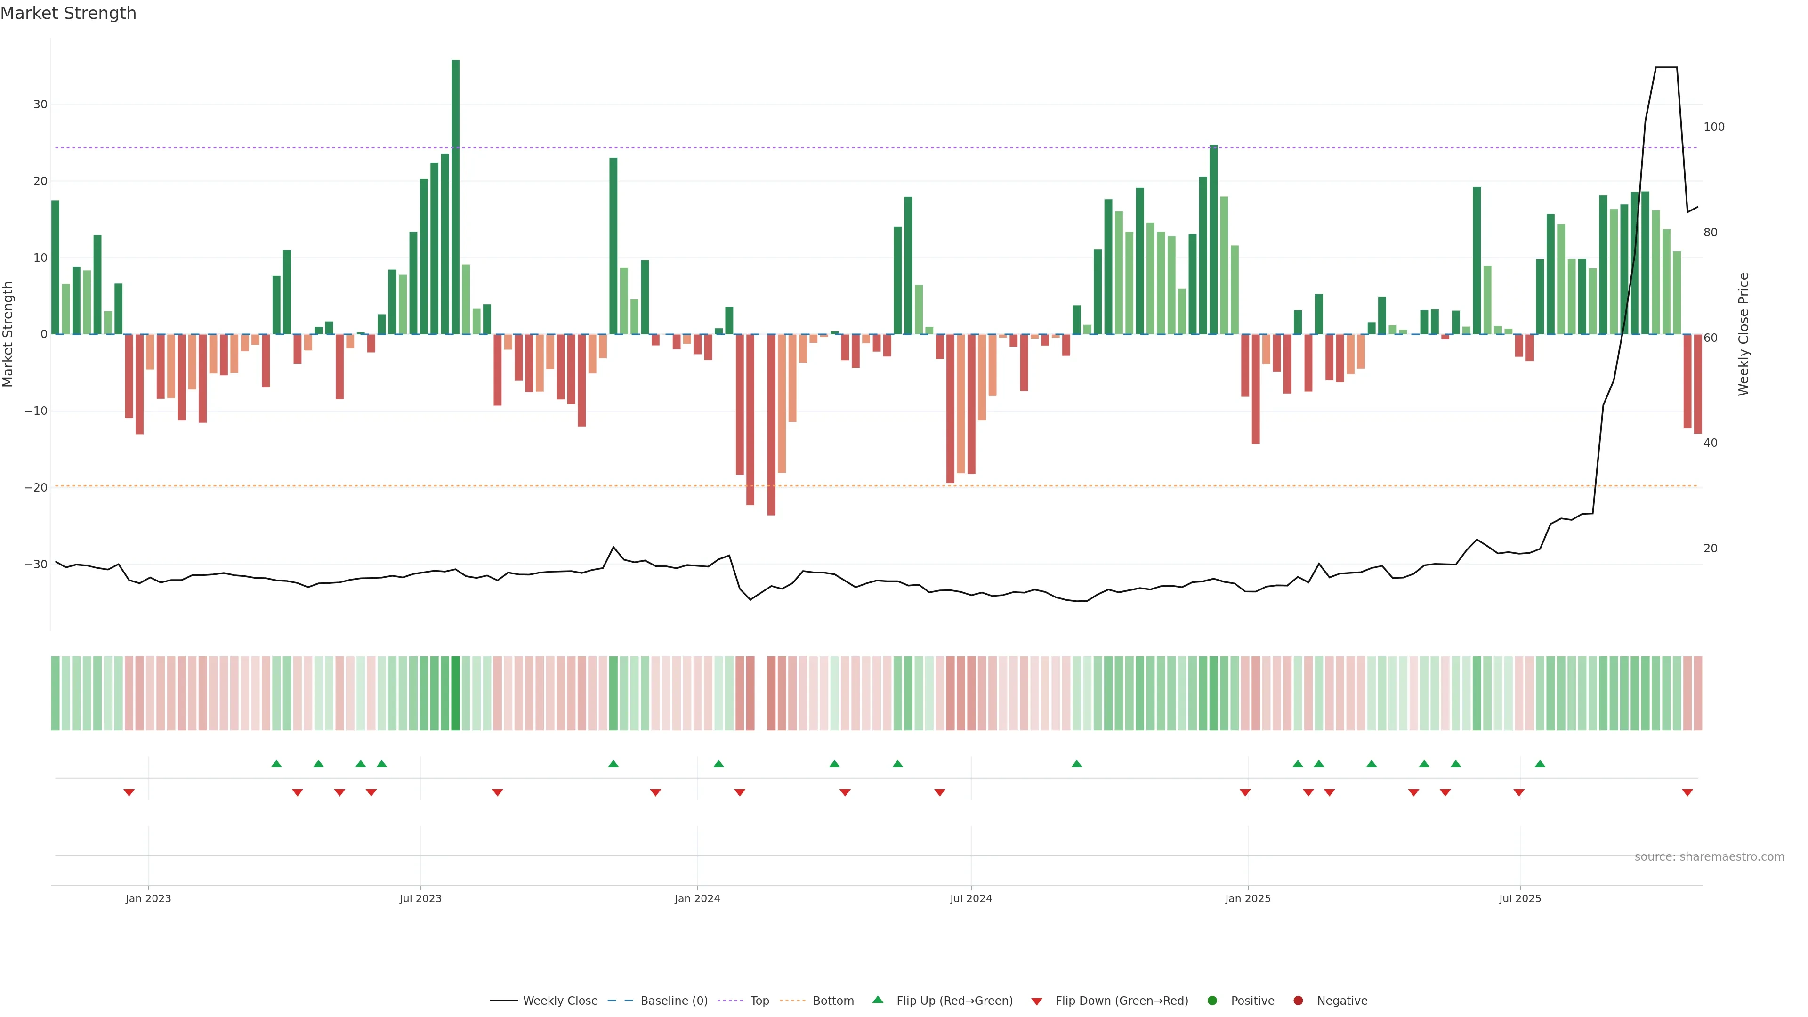The height and width of the screenshot is (1017, 1808).
Task: Click the deepest red bar in early 2024
Action: pyautogui.click(x=771, y=425)
